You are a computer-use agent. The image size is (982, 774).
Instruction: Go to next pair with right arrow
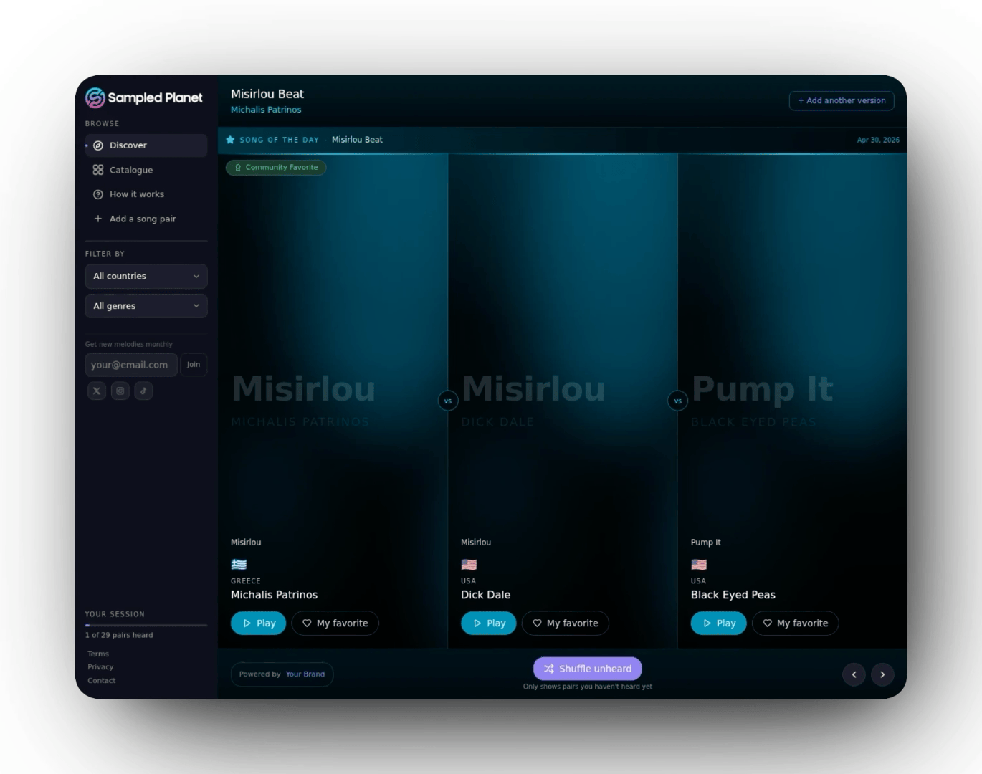click(882, 674)
